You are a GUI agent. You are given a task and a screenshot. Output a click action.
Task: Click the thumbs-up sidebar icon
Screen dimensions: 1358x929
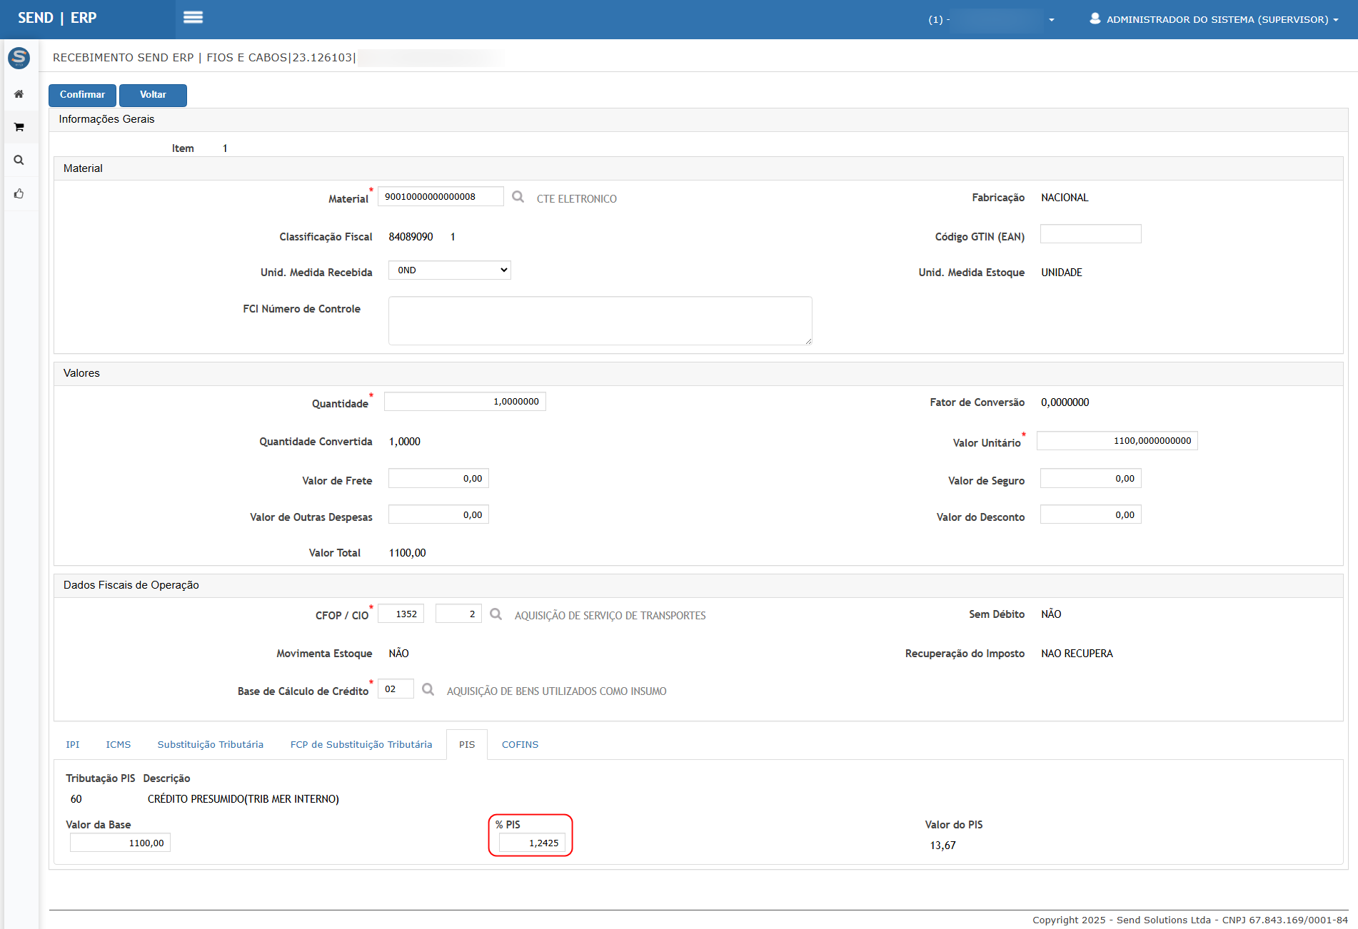tap(19, 193)
